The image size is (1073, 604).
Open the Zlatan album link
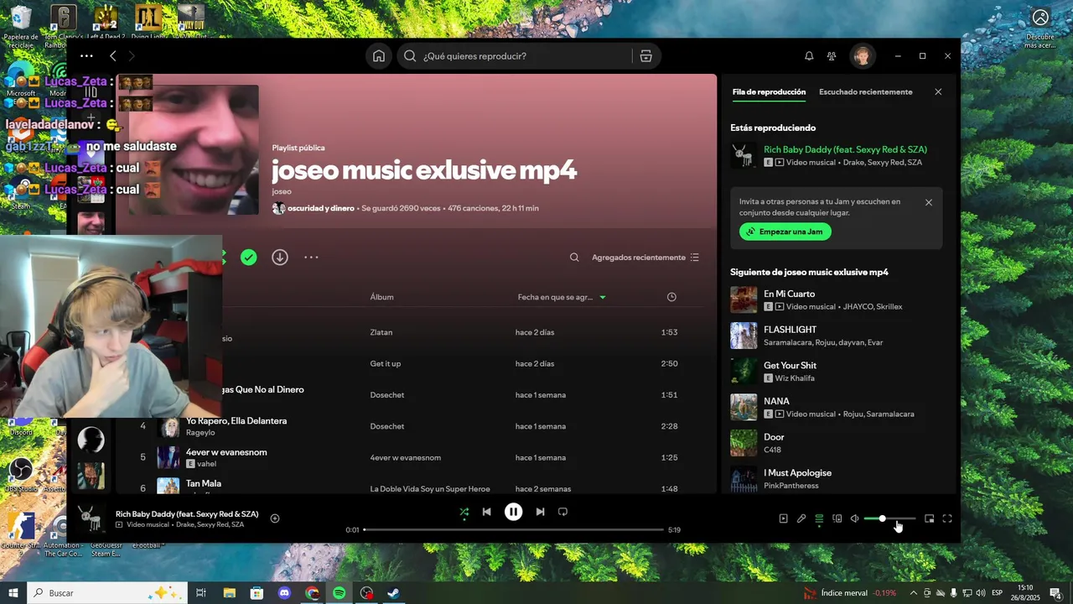381,332
